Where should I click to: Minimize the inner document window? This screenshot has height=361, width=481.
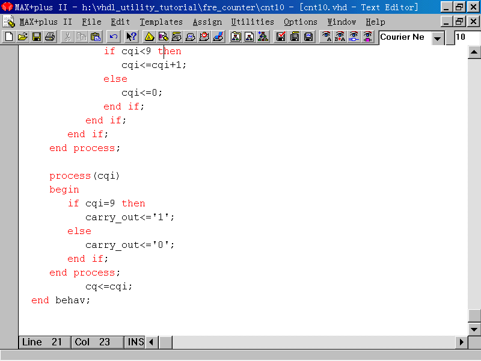[446, 22]
